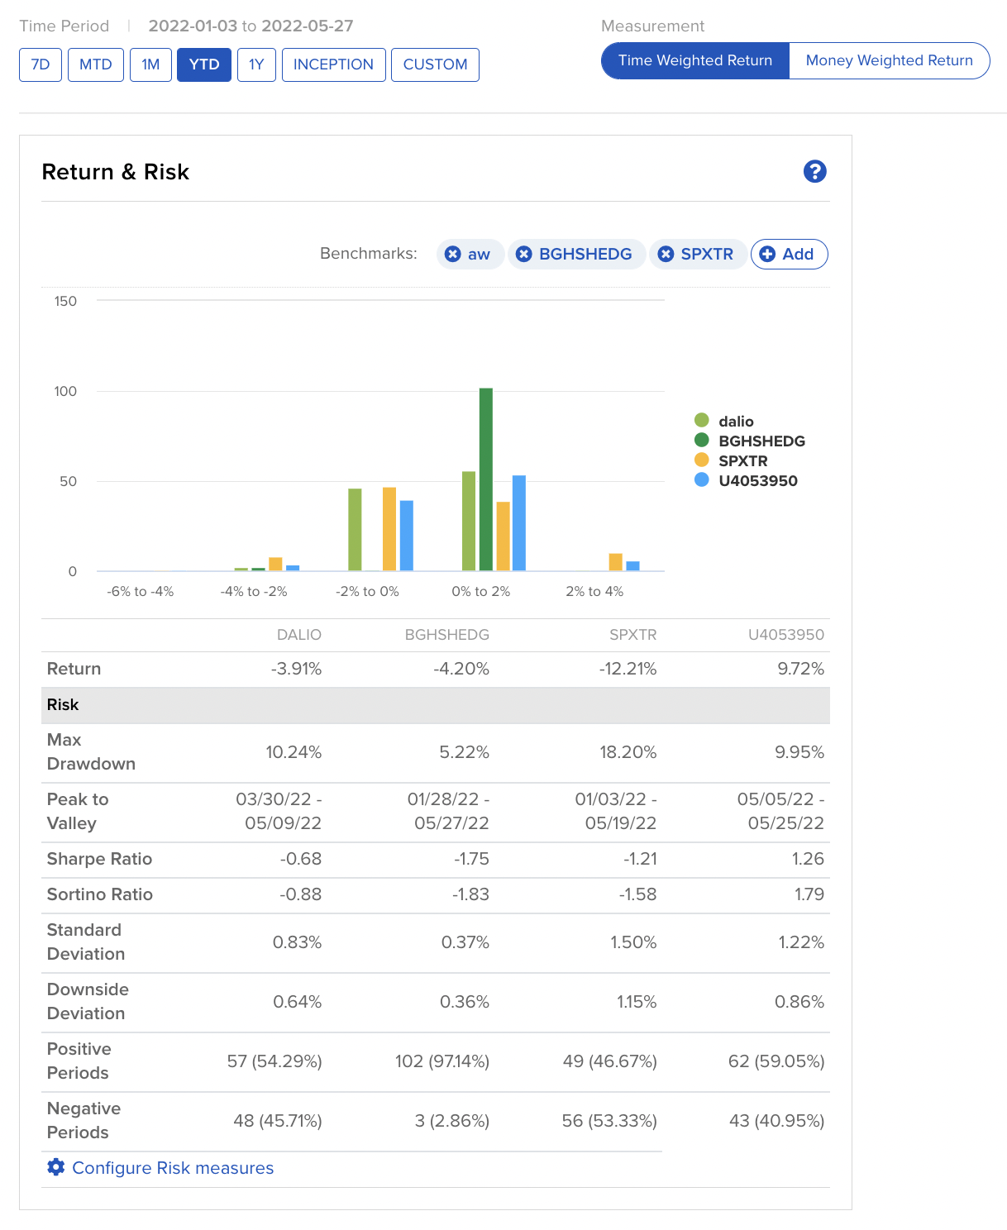1007x1230 pixels.
Task: Select the YTD time period
Action: pyautogui.click(x=204, y=64)
